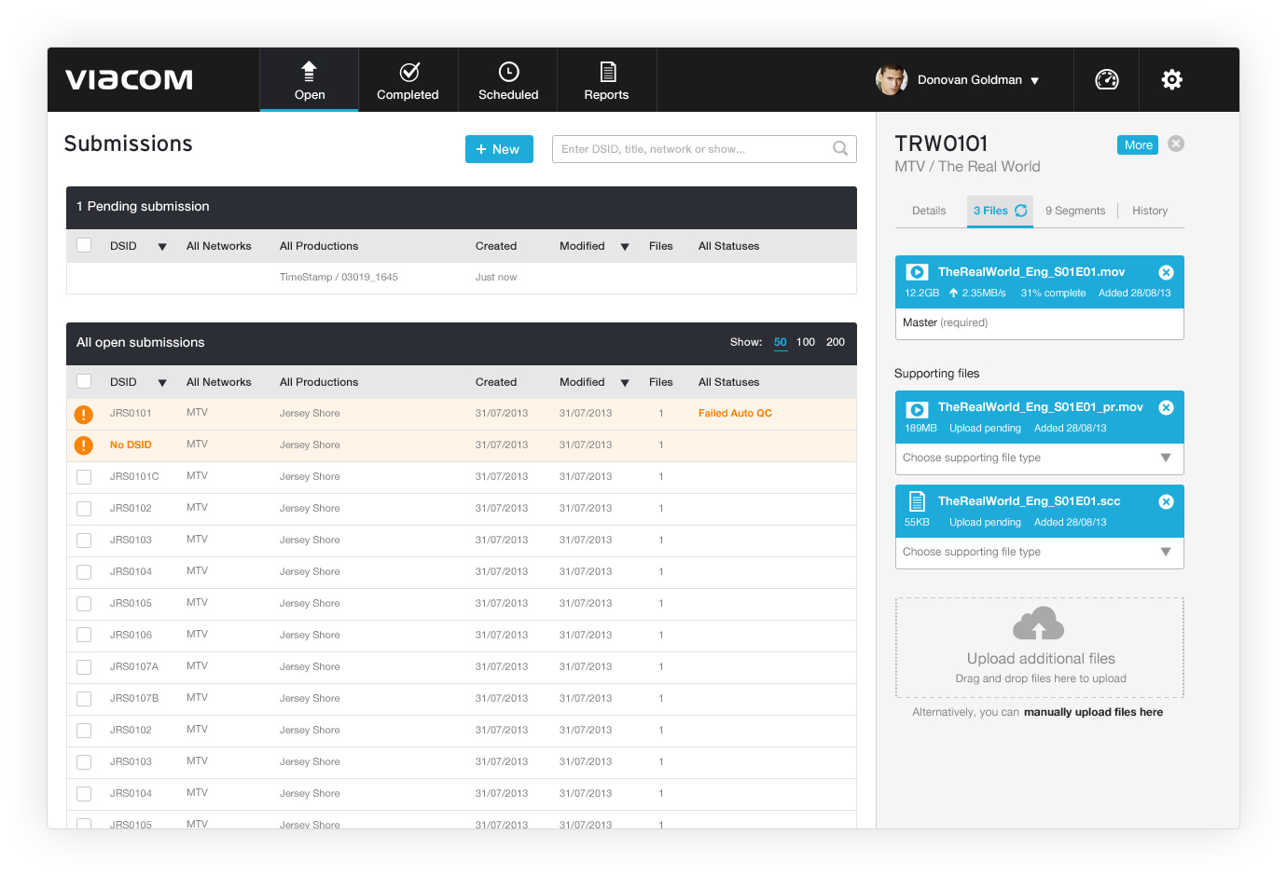
Task: Click the upload speed arrow icon
Action: [953, 293]
